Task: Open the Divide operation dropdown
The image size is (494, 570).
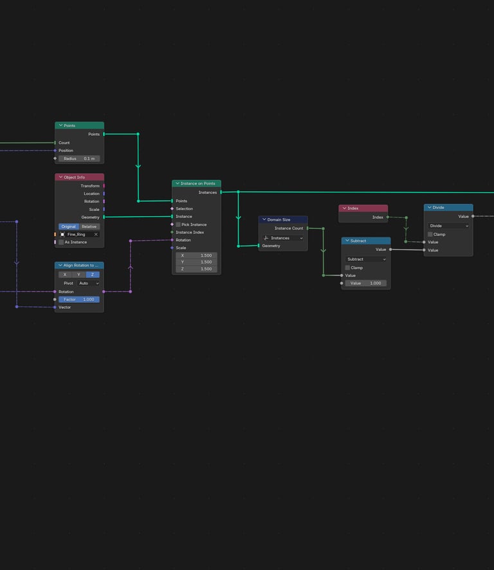Action: point(448,226)
